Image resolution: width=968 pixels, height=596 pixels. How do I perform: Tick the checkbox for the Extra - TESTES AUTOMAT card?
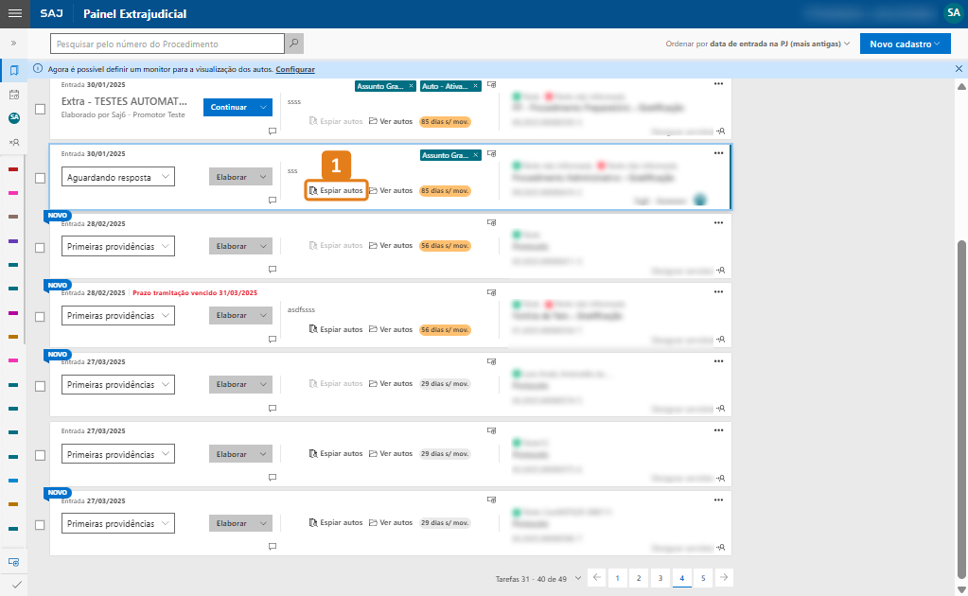coord(40,109)
